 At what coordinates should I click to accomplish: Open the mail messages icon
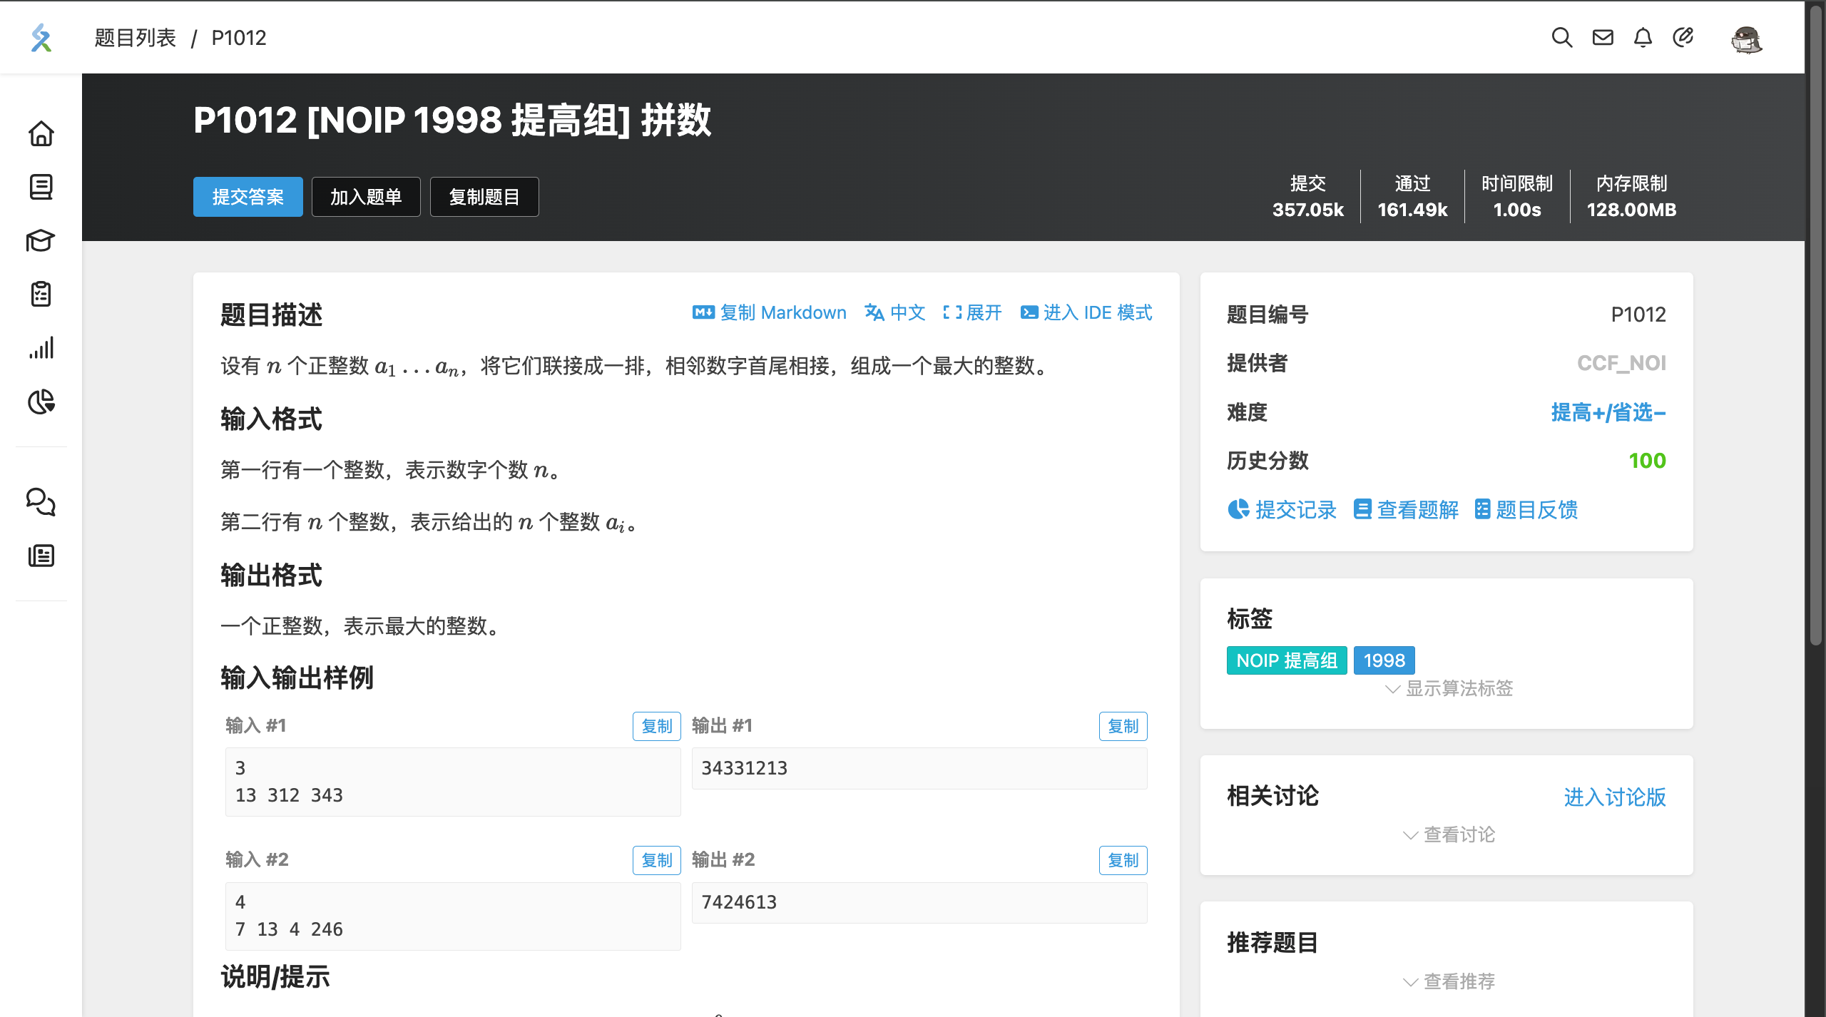pos(1603,37)
